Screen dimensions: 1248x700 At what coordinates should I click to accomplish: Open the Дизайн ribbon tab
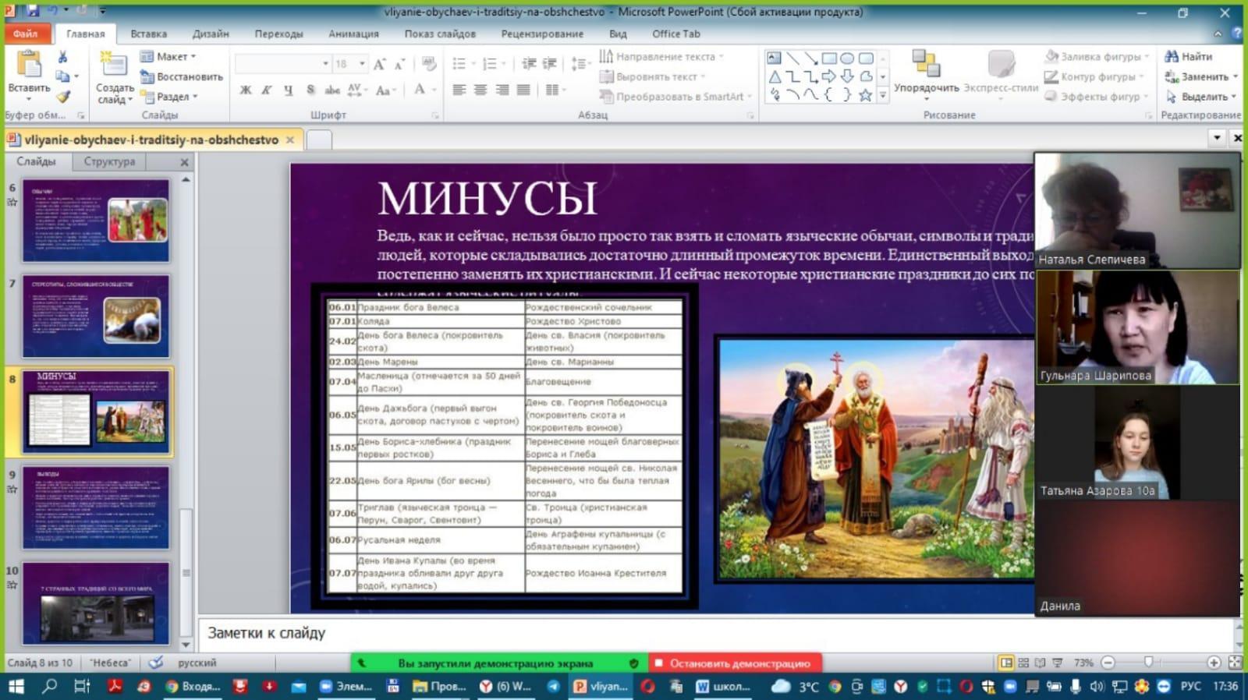click(211, 34)
